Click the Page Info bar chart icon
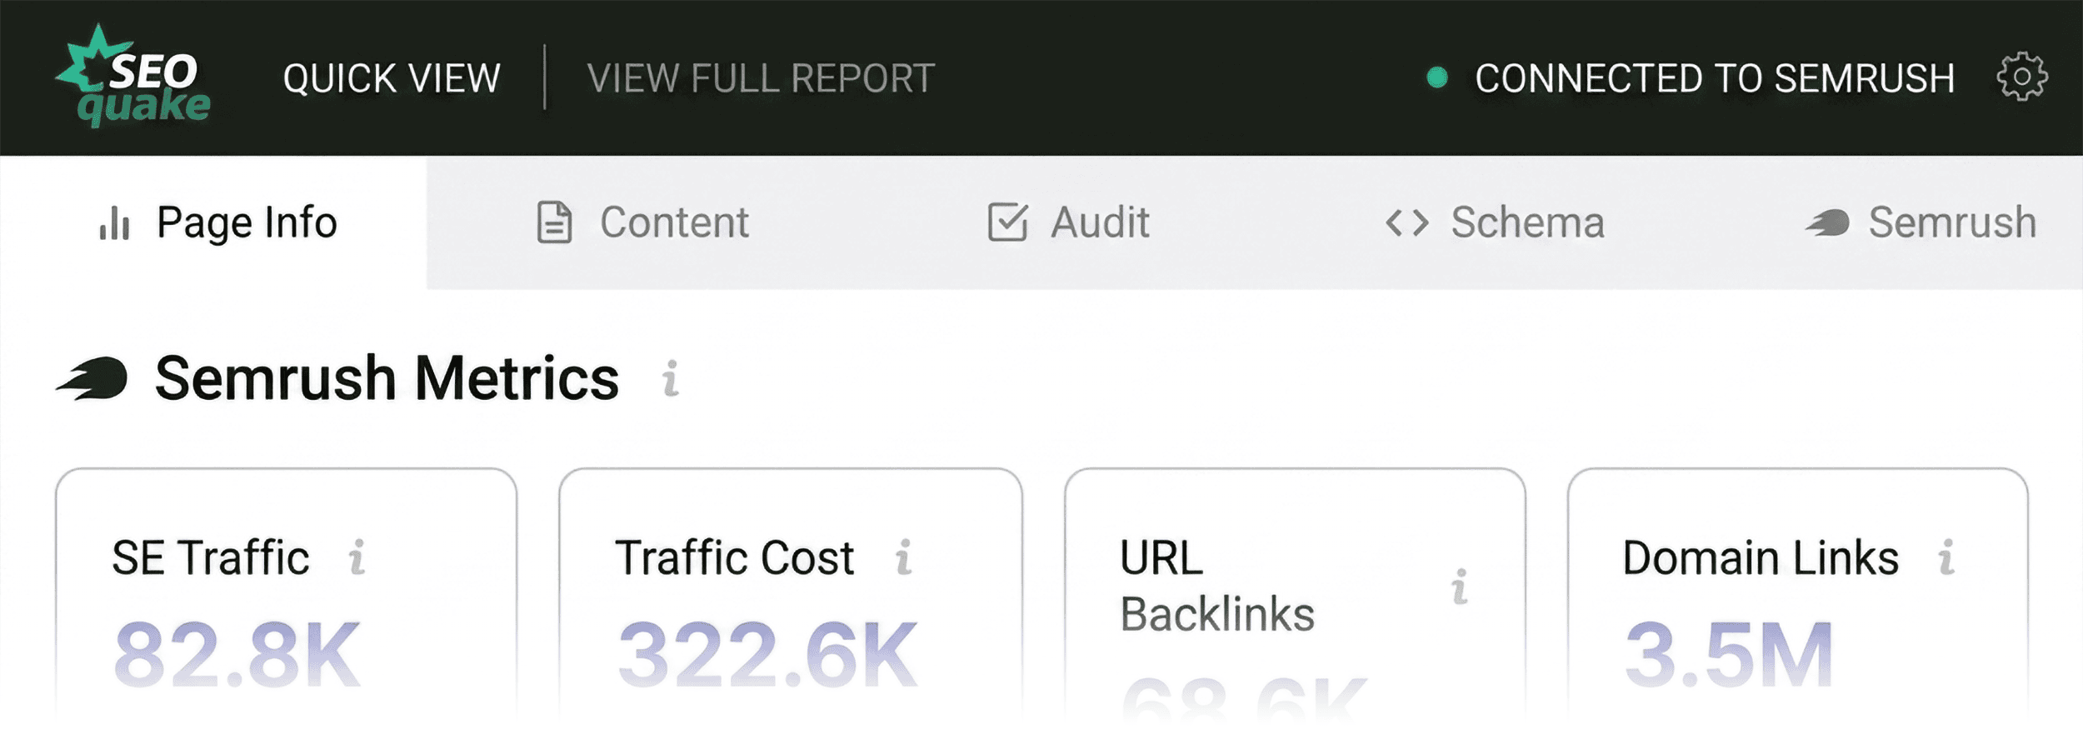 [x=114, y=222]
